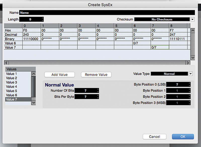Click the right arrow of the table's horizontal scrollbar
The image size is (201, 147).
pos(188,63)
